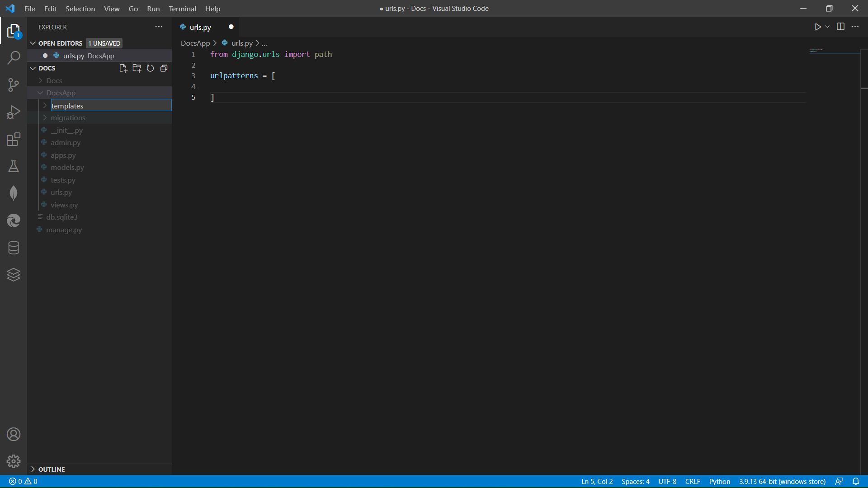Collapse all folders in the Explorer

click(164, 68)
